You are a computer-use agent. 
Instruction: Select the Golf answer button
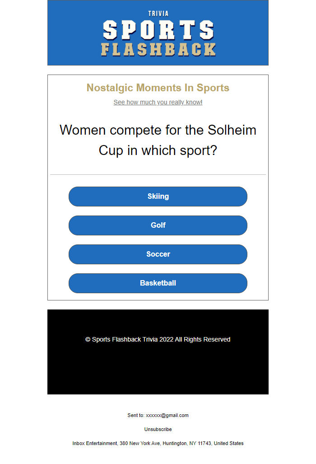point(158,225)
